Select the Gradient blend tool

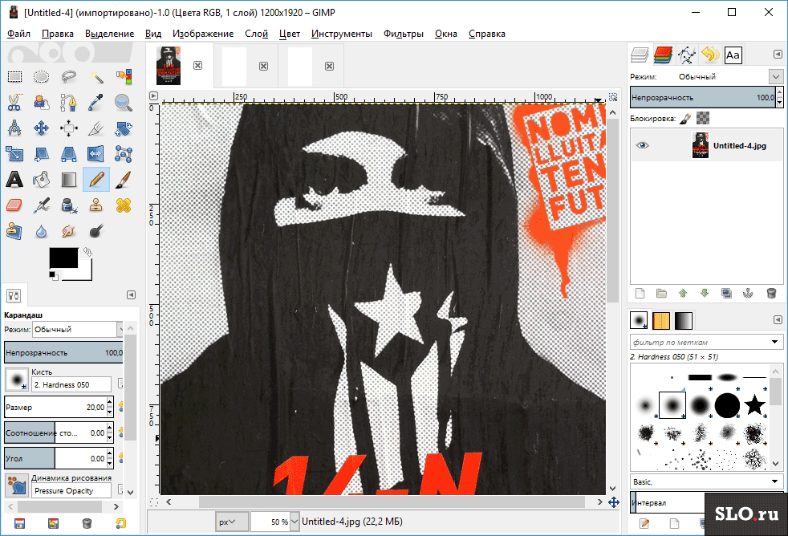68,180
